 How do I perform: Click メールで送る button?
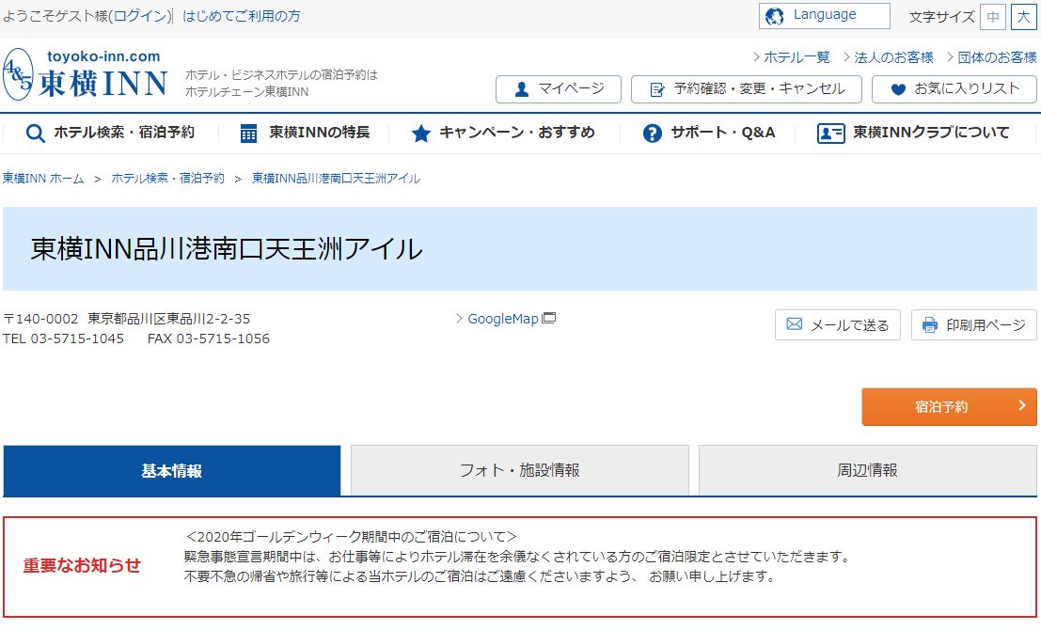click(x=837, y=325)
